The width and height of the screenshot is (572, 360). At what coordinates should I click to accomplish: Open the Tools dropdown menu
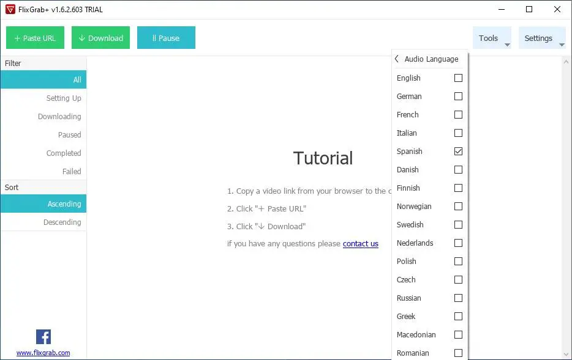coord(492,38)
